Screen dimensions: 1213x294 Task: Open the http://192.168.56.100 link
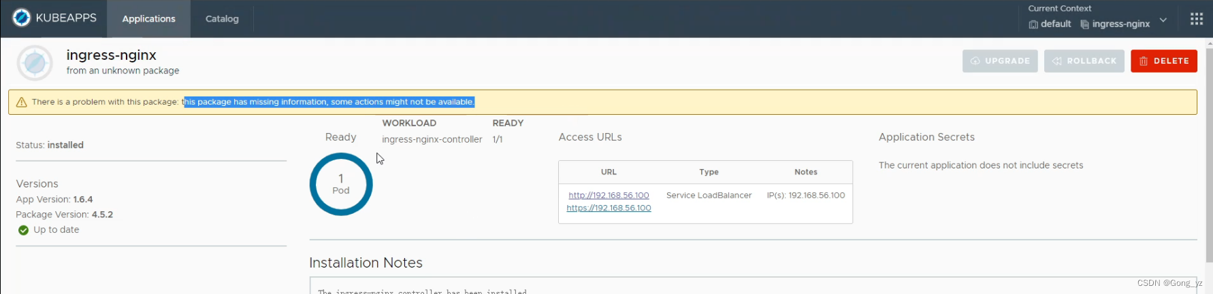(x=609, y=196)
